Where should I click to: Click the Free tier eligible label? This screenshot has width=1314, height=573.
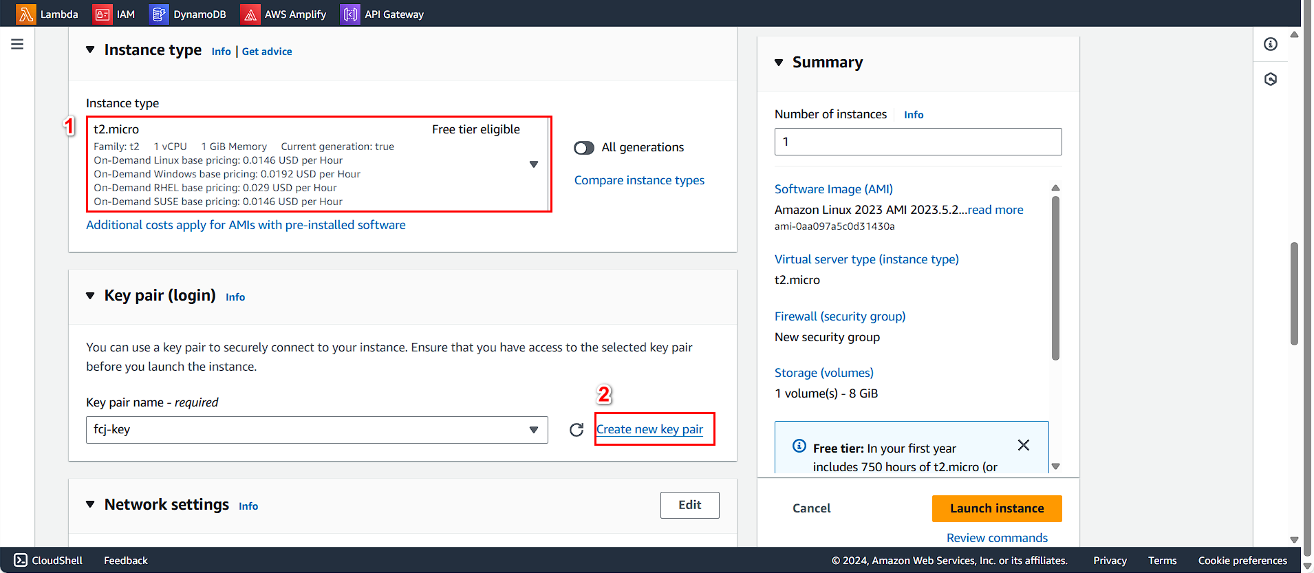click(476, 129)
